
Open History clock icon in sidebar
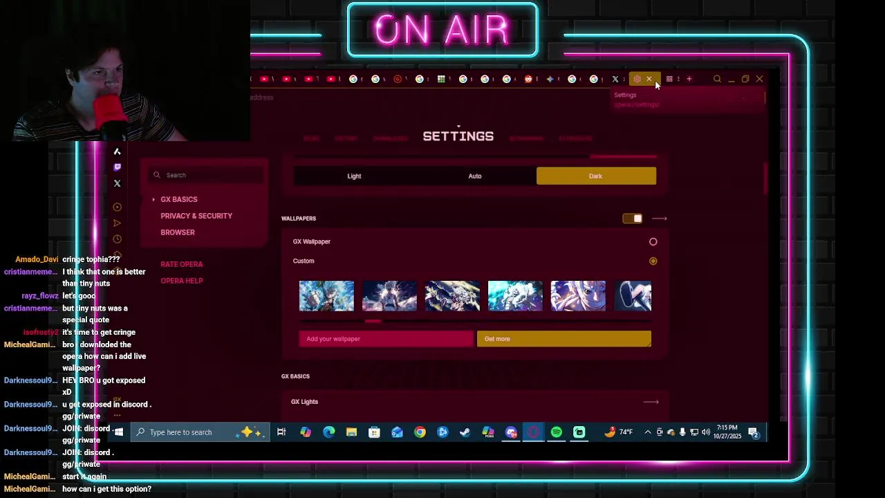click(117, 239)
